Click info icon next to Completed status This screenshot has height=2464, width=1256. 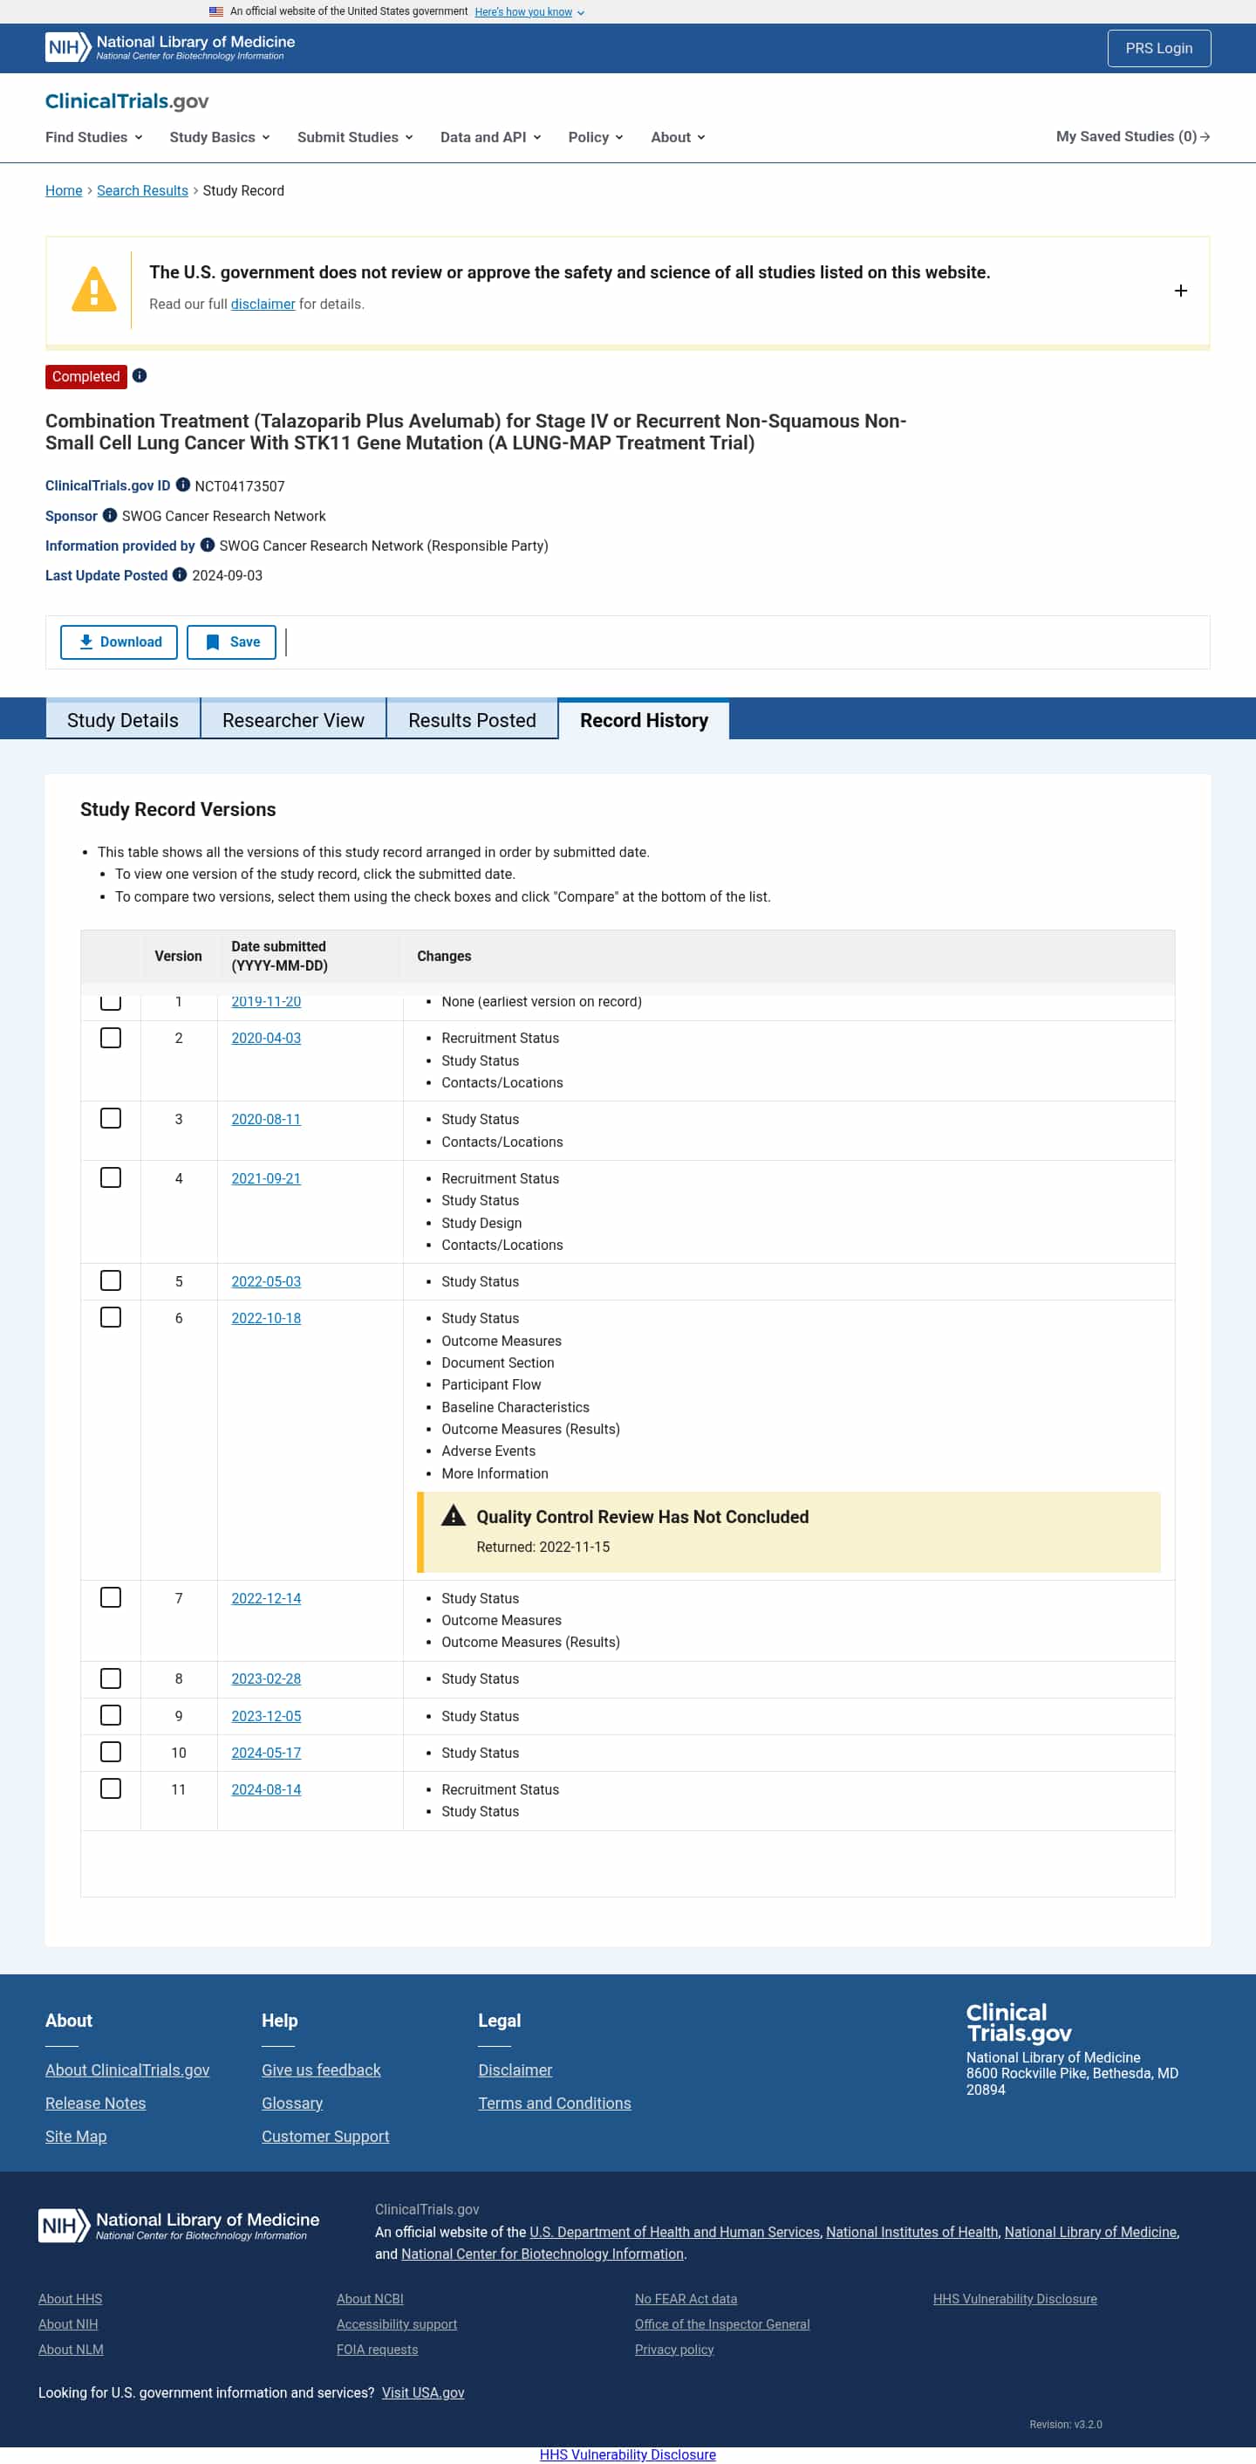[x=140, y=376]
